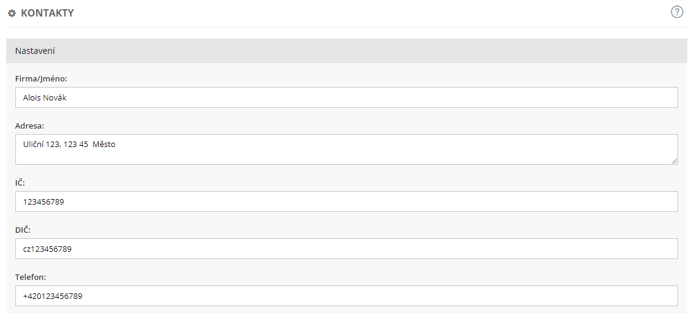Focus the DIČ input field
Viewport: 694px width, 313px height.
click(346, 249)
